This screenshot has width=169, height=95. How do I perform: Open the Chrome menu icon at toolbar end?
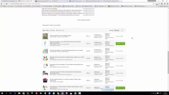[168, 4]
